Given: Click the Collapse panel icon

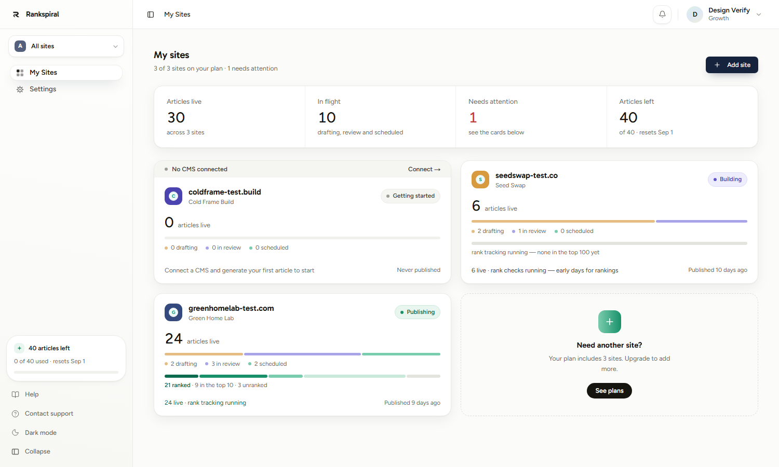Looking at the screenshot, I should 16,451.
